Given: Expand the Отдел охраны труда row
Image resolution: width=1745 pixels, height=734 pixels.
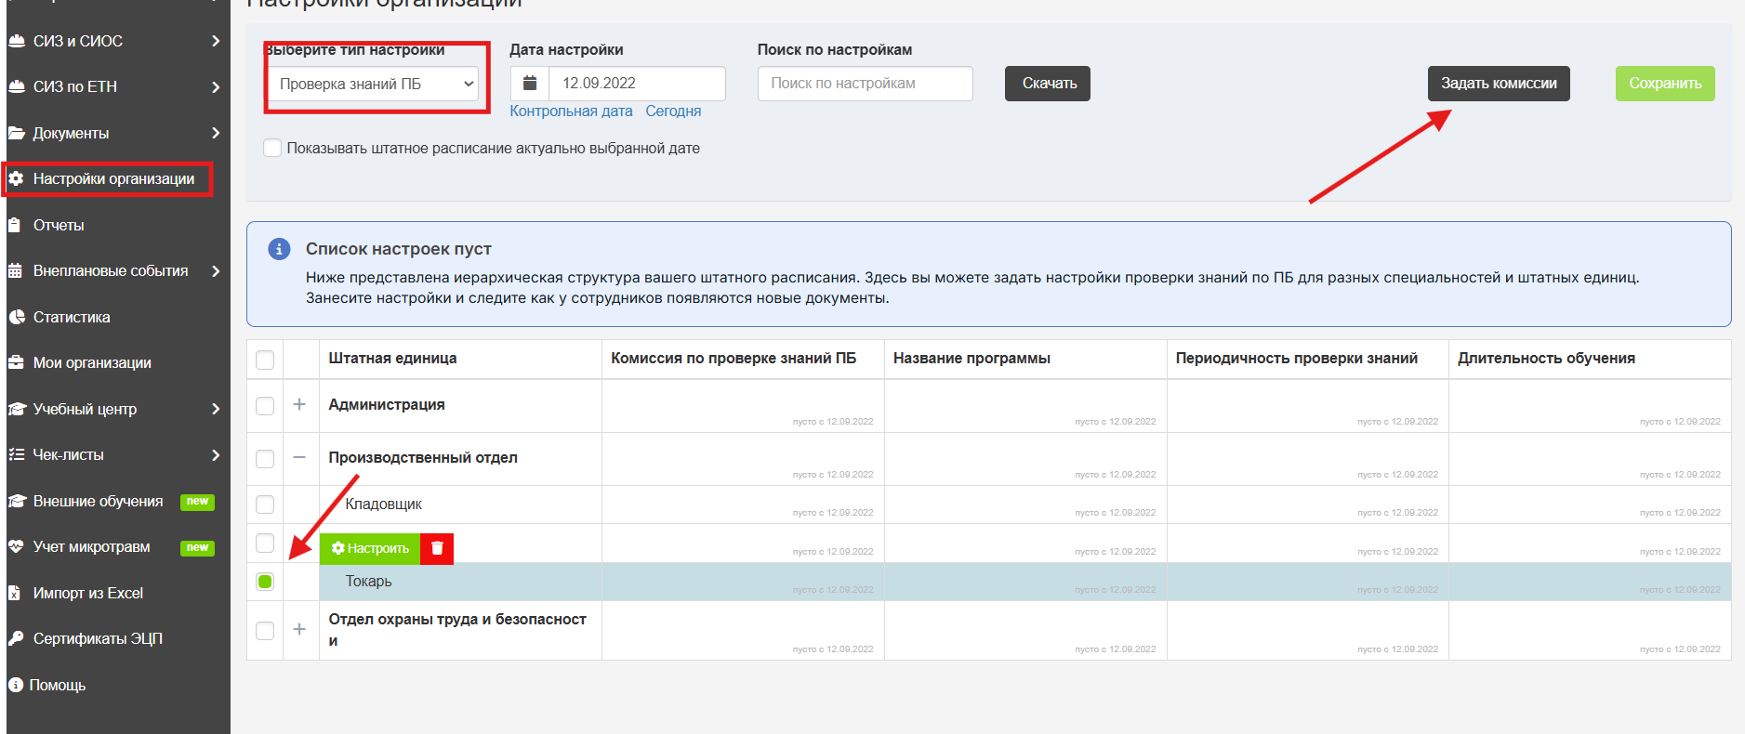Looking at the screenshot, I should (x=299, y=629).
